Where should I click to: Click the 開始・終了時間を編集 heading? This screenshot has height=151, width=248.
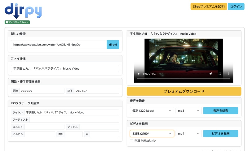coord(26,82)
